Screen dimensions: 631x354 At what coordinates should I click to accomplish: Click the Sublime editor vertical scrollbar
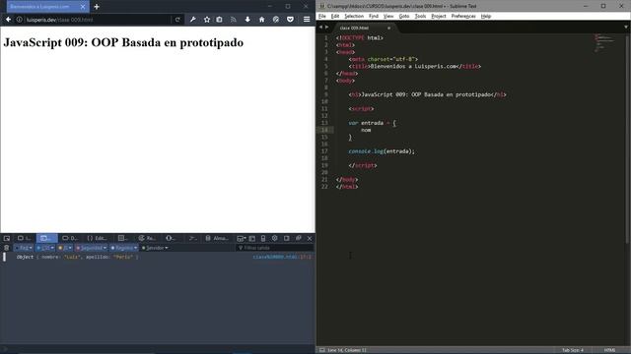pos(628,138)
